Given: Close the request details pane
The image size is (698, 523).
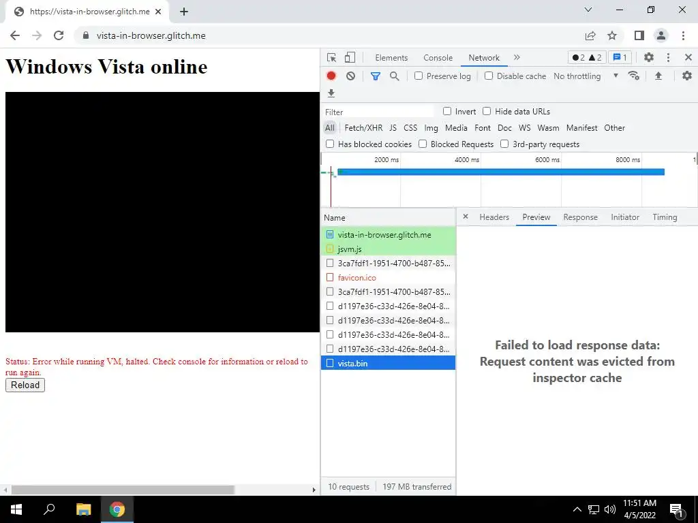Looking at the screenshot, I should 466,217.
